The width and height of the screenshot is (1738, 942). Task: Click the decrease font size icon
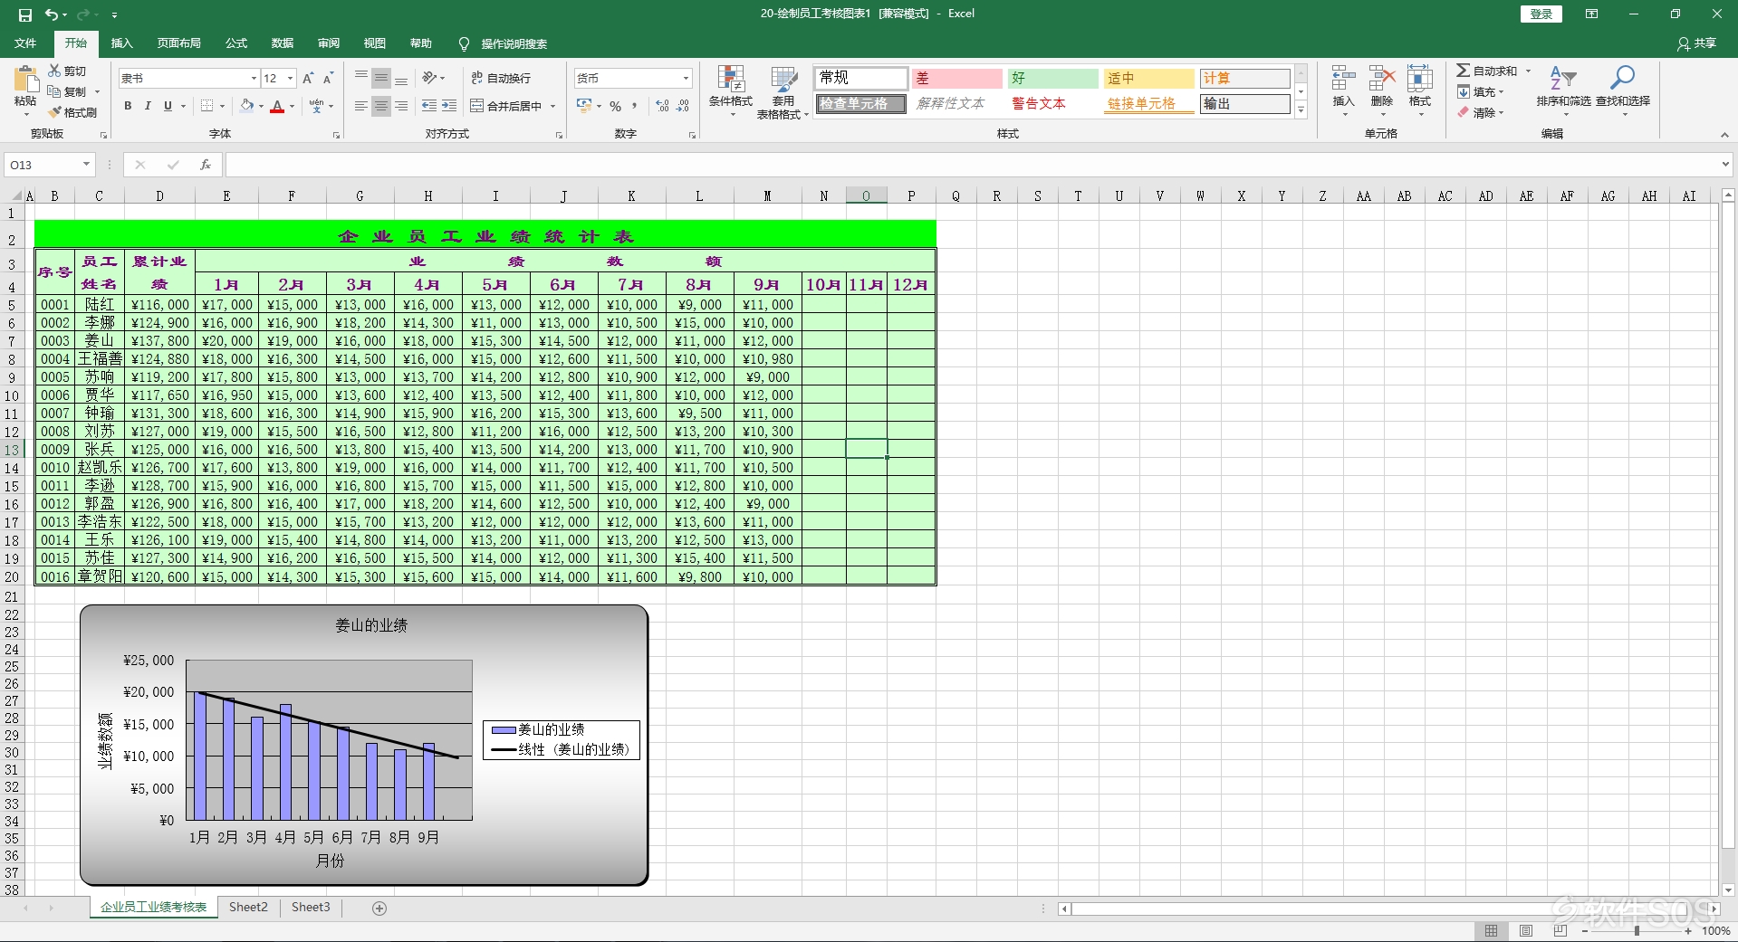pos(328,79)
